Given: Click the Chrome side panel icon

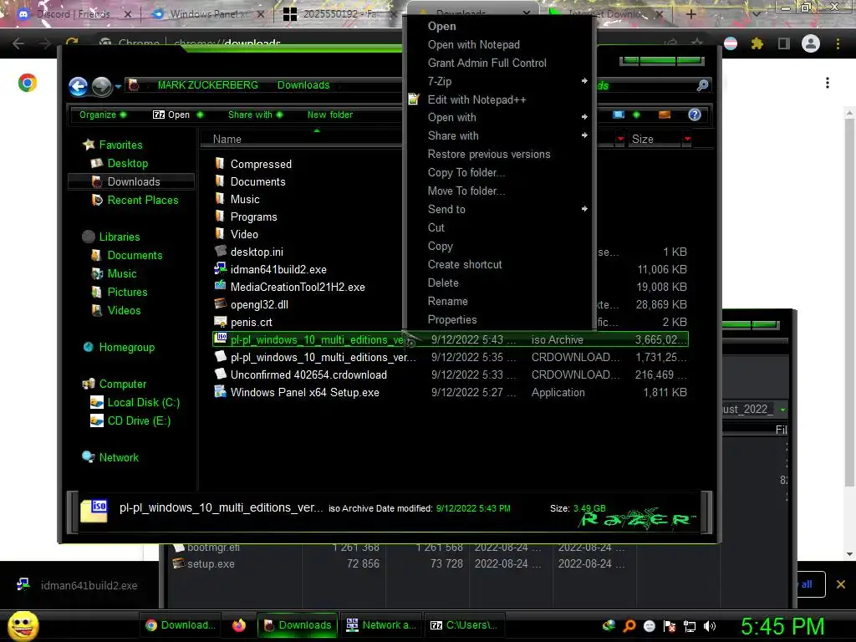Looking at the screenshot, I should click(784, 43).
